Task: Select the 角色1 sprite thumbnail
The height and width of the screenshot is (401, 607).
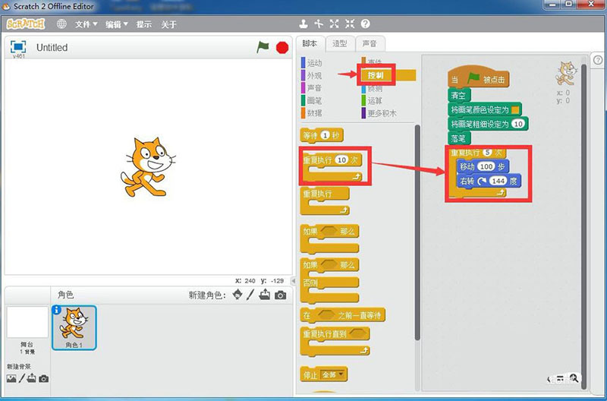Action: point(74,328)
